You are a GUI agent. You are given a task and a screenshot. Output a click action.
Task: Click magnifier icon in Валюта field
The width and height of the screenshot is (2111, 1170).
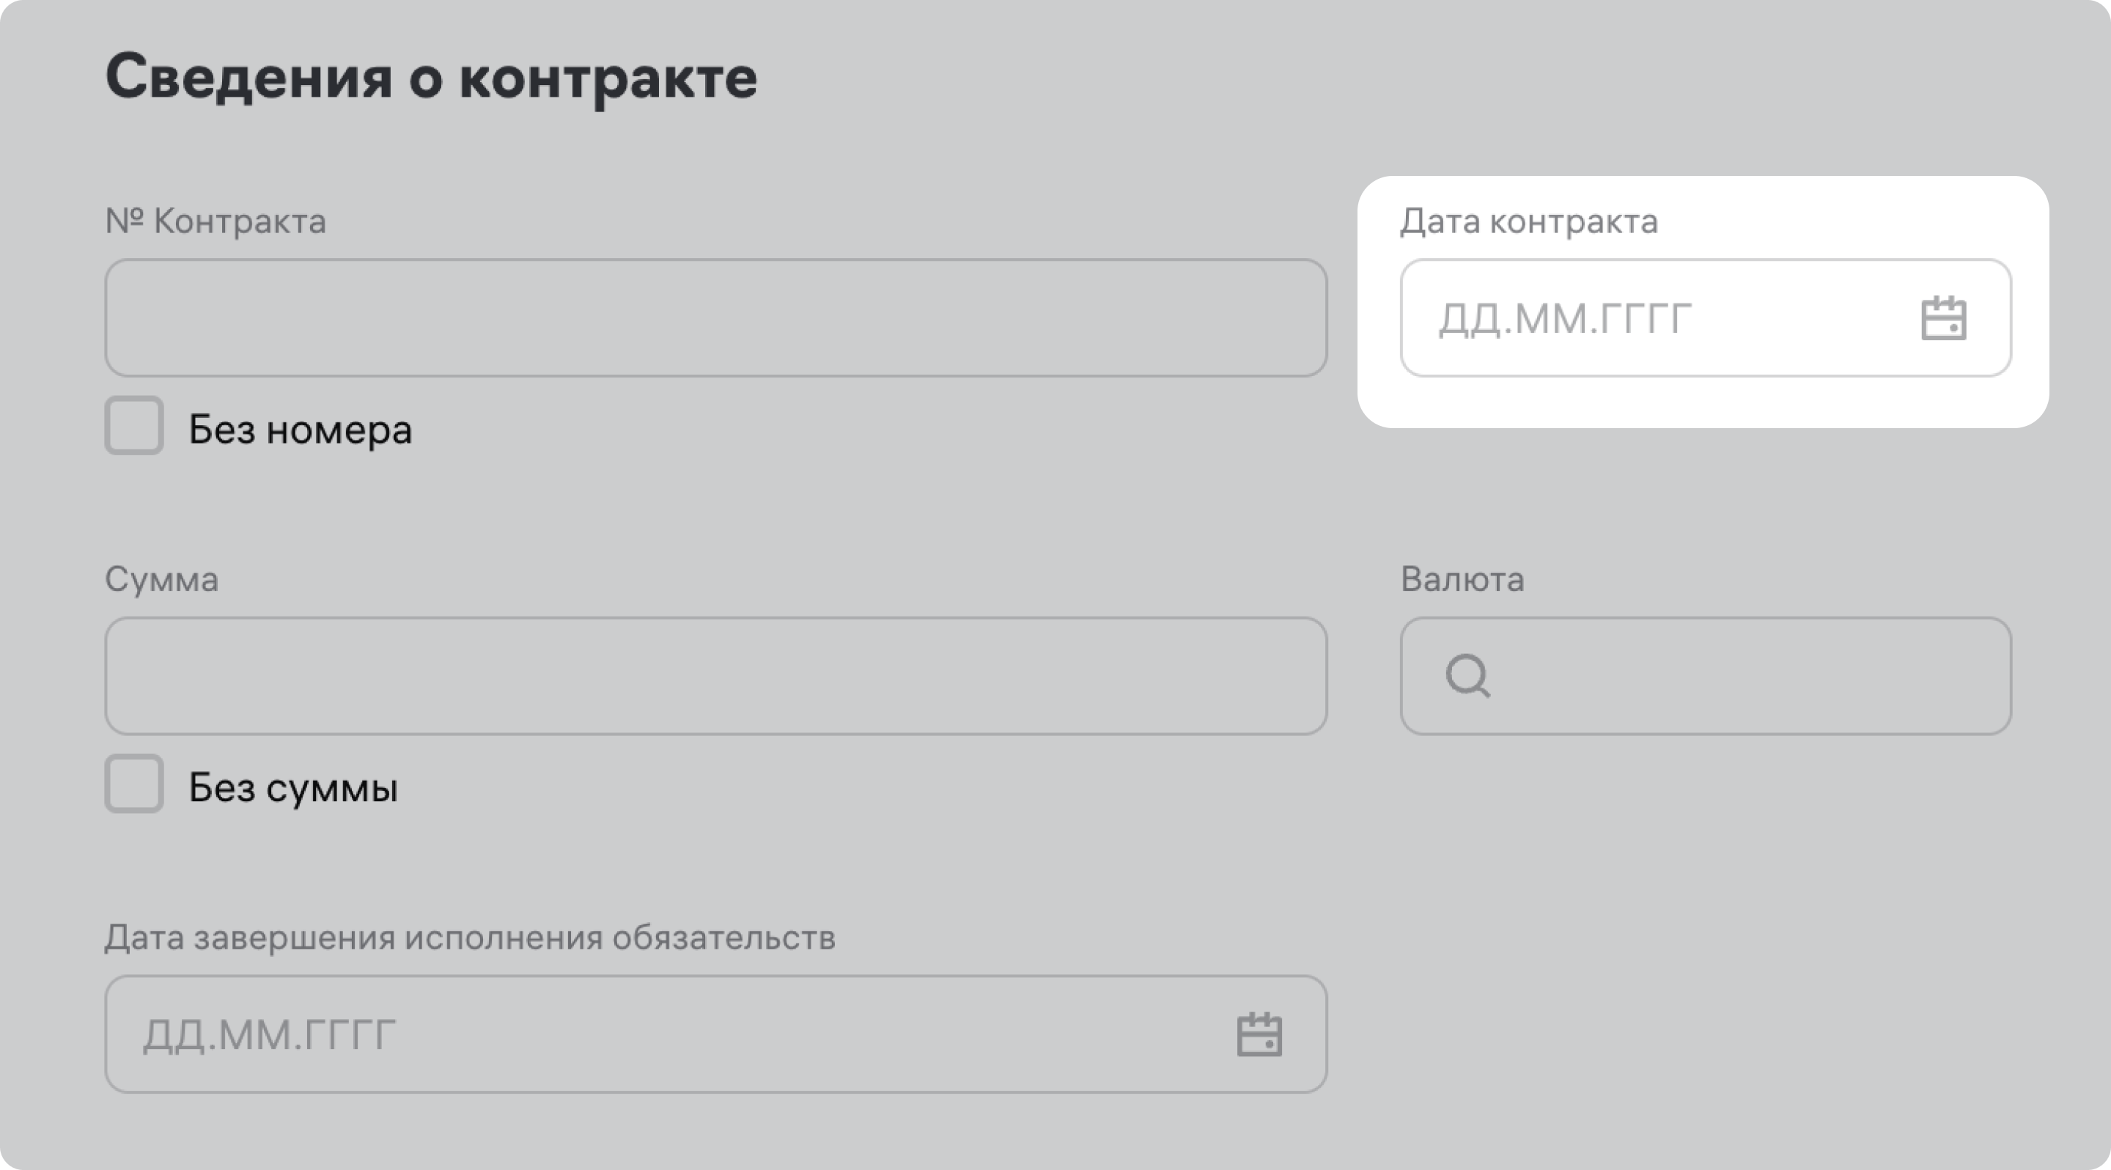1467,676
